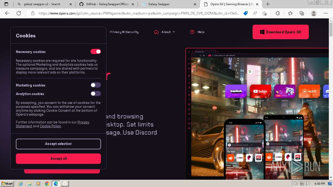Viewport: 333px width, 187px height.
Task: Open YouTube speed dial tile
Action: [260, 91]
